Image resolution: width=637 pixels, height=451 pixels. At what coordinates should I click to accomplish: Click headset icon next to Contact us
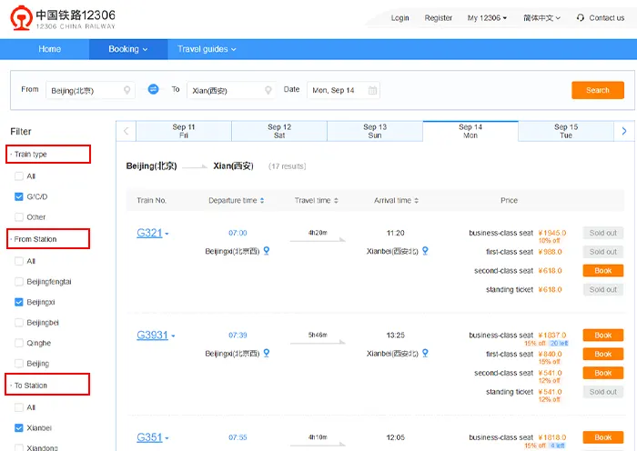click(x=581, y=18)
